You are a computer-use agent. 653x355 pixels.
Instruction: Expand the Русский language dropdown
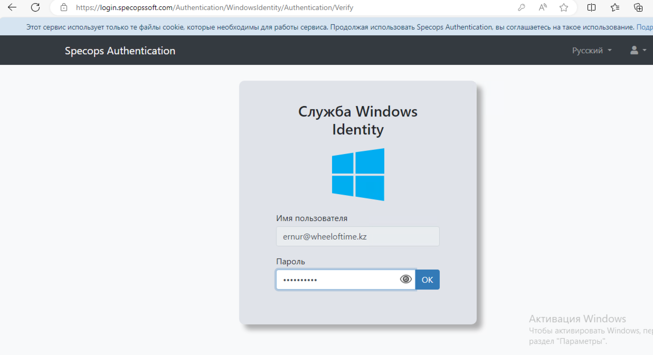pos(592,51)
